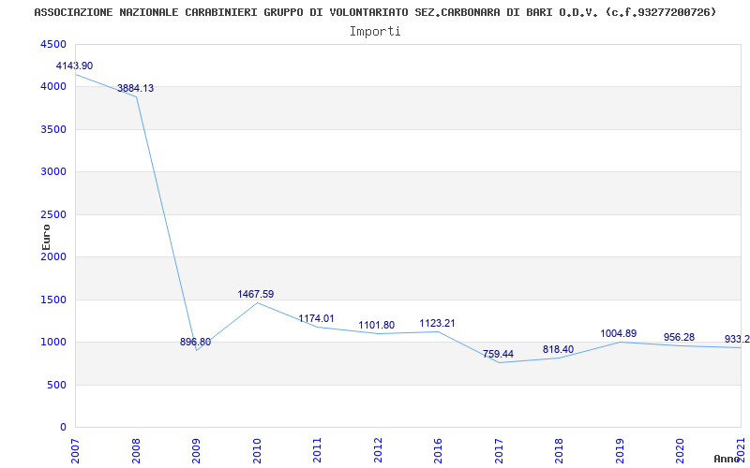Click the 1123.21 data label
750x468 pixels.
pos(437,323)
